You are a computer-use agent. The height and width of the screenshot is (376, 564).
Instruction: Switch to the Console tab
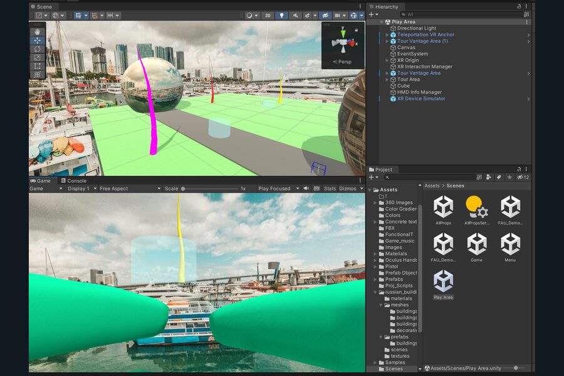pyautogui.click(x=74, y=180)
